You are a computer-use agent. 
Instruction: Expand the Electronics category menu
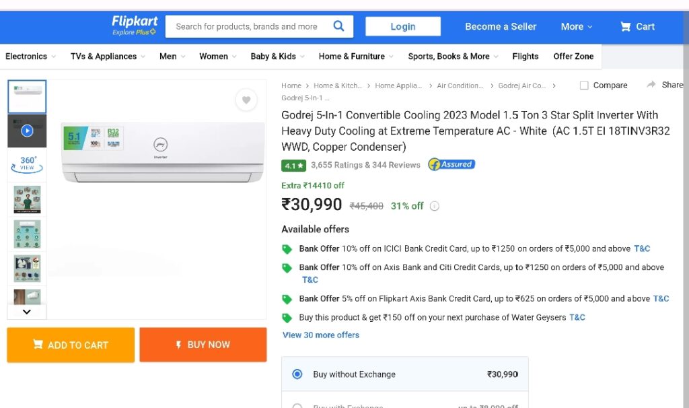(30, 57)
